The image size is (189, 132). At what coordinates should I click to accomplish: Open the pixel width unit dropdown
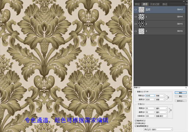[160, 96]
